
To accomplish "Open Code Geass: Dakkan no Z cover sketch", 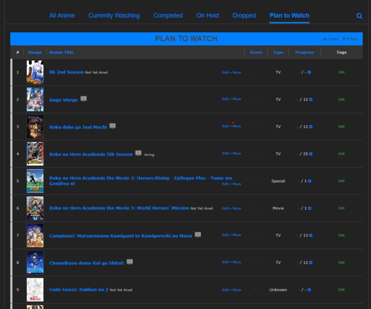I will click(35, 290).
